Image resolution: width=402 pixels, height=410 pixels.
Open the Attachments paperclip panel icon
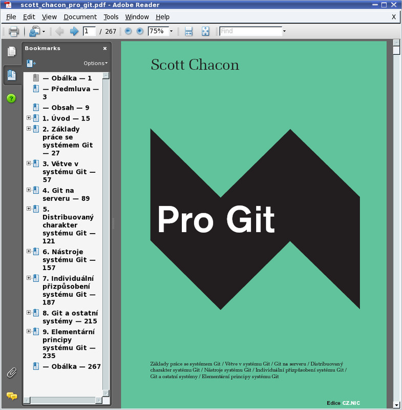click(11, 373)
